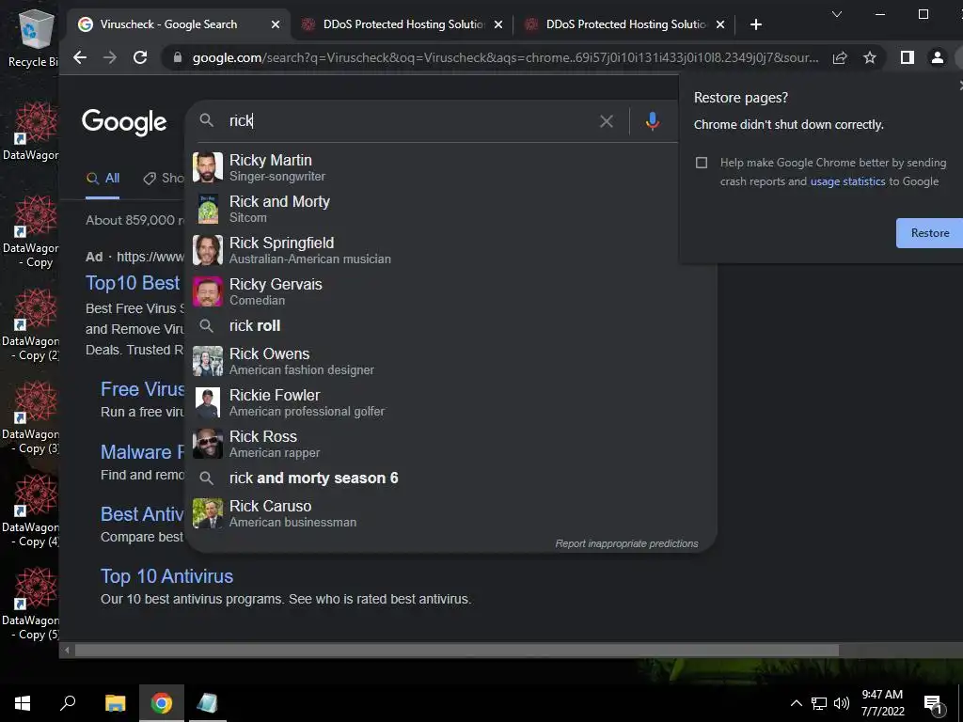
Task: Choose the Rick Springfield suggestion
Action: 450,250
